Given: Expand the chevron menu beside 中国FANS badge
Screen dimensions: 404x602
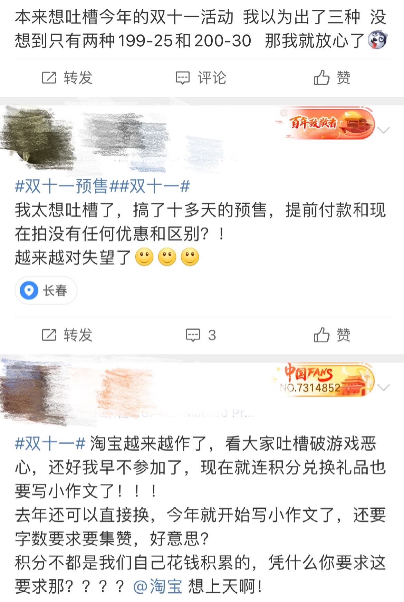Looking at the screenshot, I should pos(384,387).
